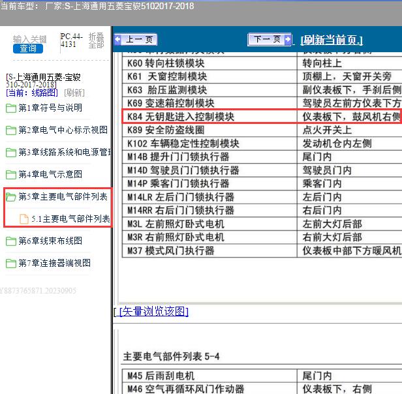402x394 pixels.
Task: Click the [刷新] link in sidebar
Action: tap(74, 93)
